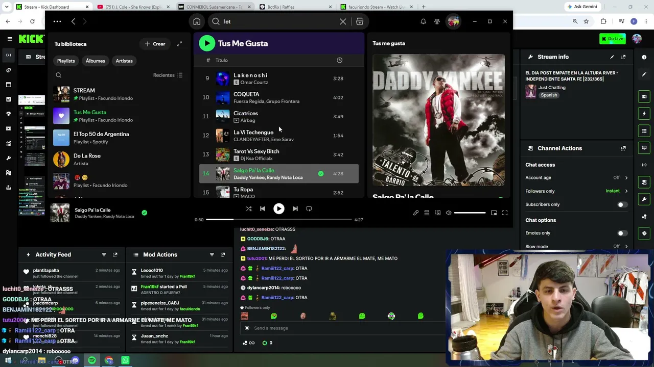Open the STREAM playlist
Viewport: 654px width, 367px height.
click(x=119, y=94)
